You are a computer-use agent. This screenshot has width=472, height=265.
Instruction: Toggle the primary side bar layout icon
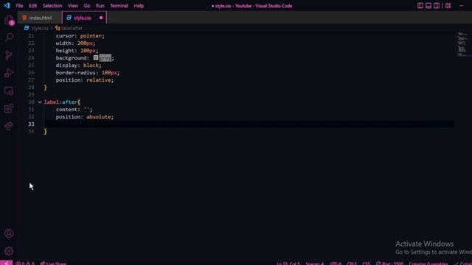point(420,6)
